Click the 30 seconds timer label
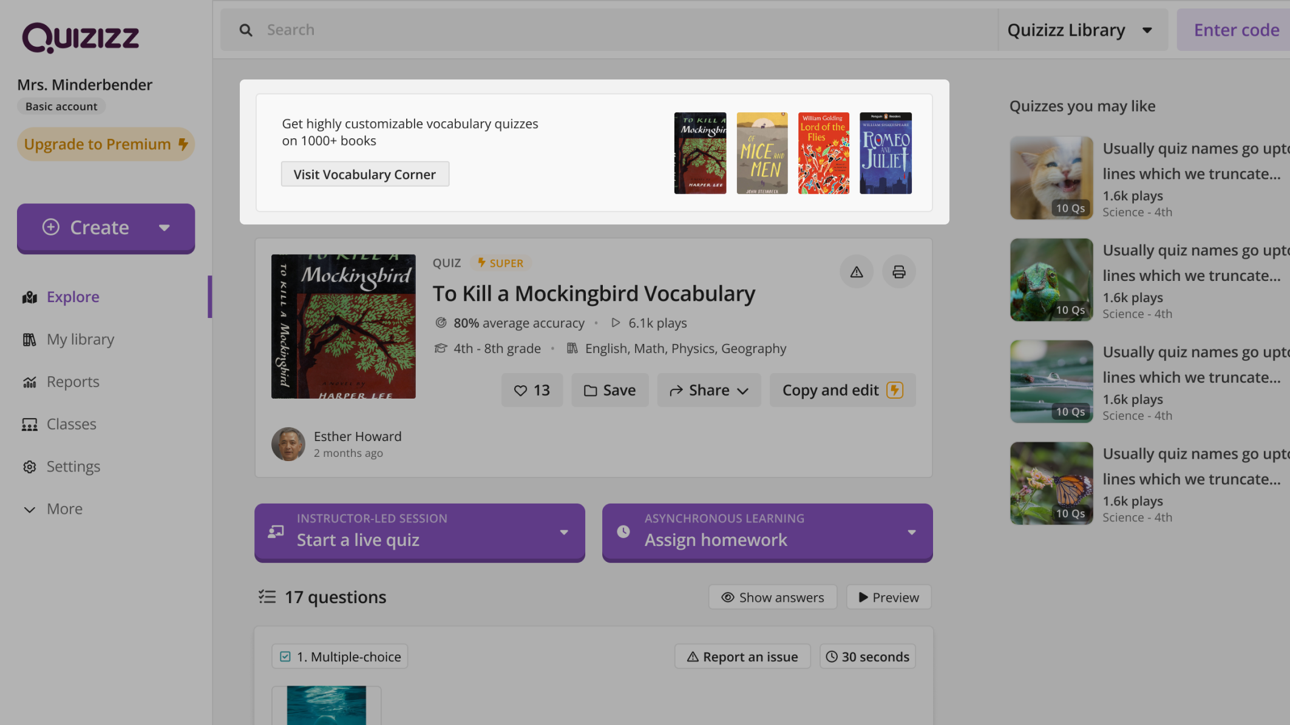The height and width of the screenshot is (725, 1290). tap(867, 657)
